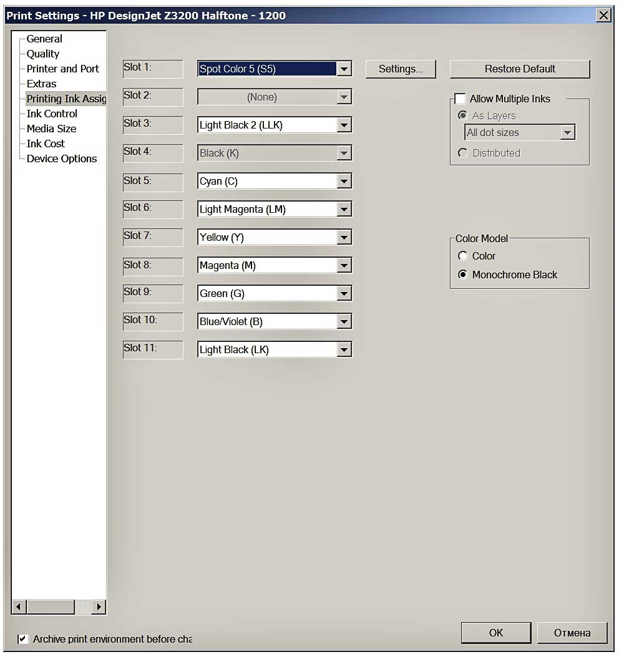Click the right arrow of tree scrollbar
Image resolution: width=624 pixels, height=662 pixels.
pos(99,607)
